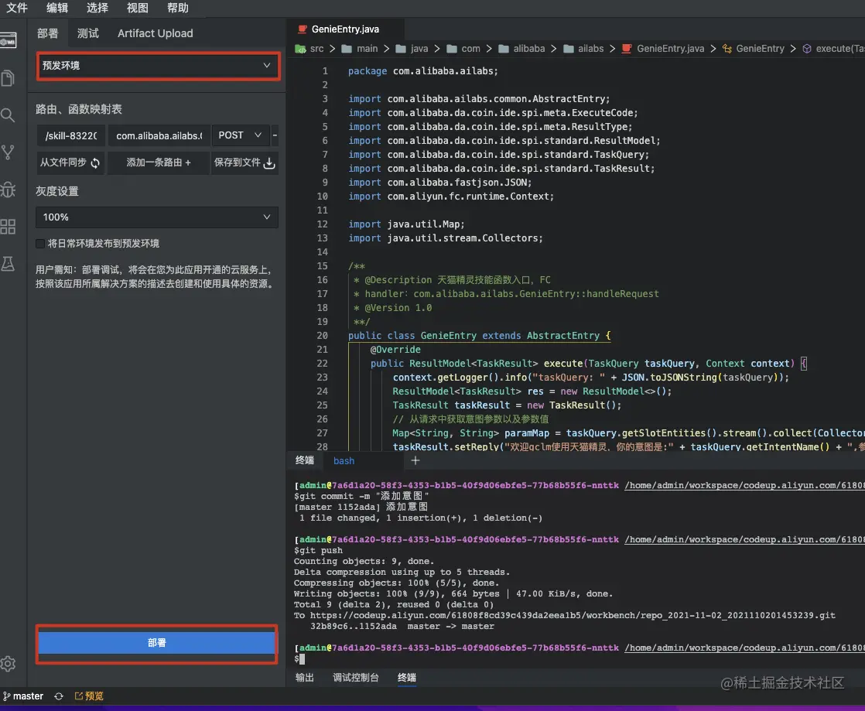The image size is (865, 711).
Task: Expand the 预发环境 environment dropdown
Action: (158, 66)
